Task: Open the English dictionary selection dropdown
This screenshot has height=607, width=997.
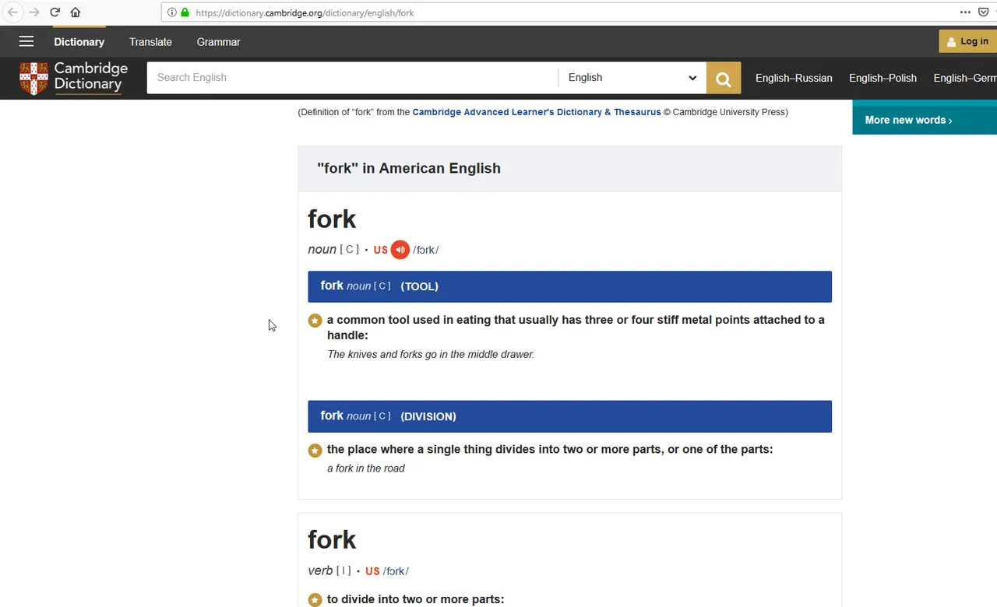Action: tap(632, 78)
